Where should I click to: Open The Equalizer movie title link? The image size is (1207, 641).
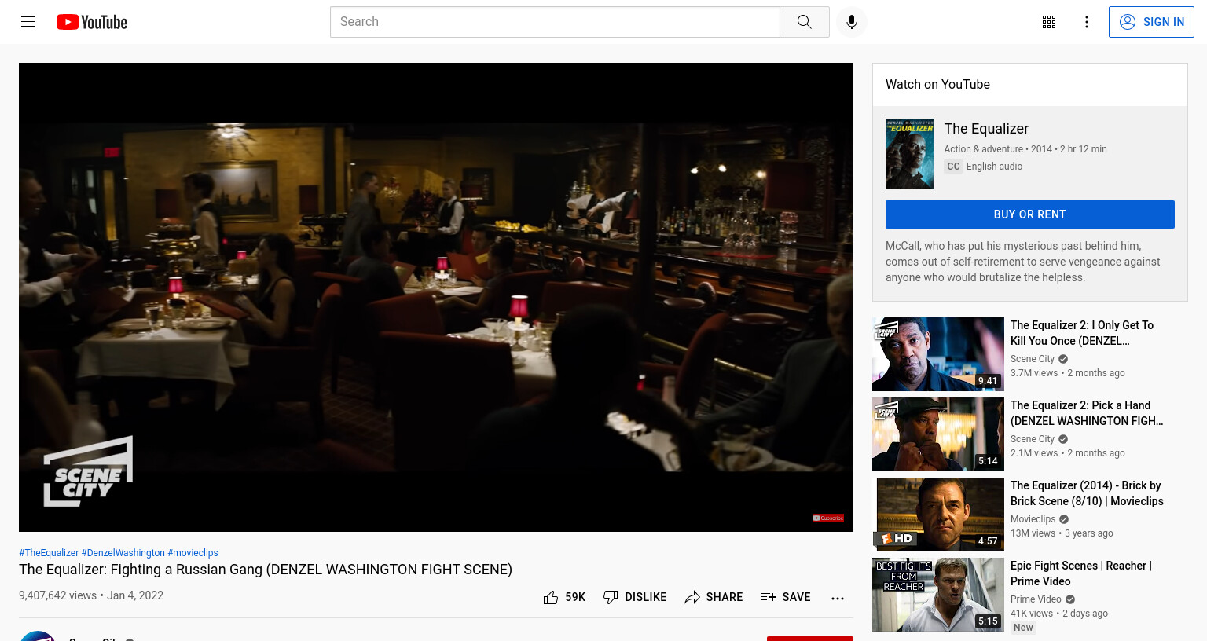(986, 129)
